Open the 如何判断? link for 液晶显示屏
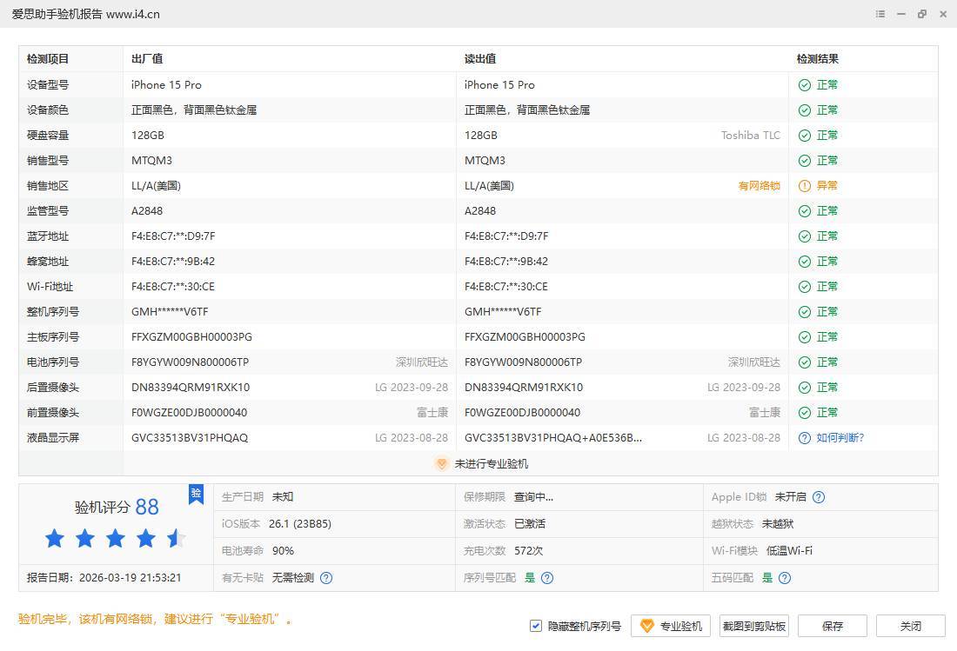Viewport: 957px width, 651px height. point(840,438)
